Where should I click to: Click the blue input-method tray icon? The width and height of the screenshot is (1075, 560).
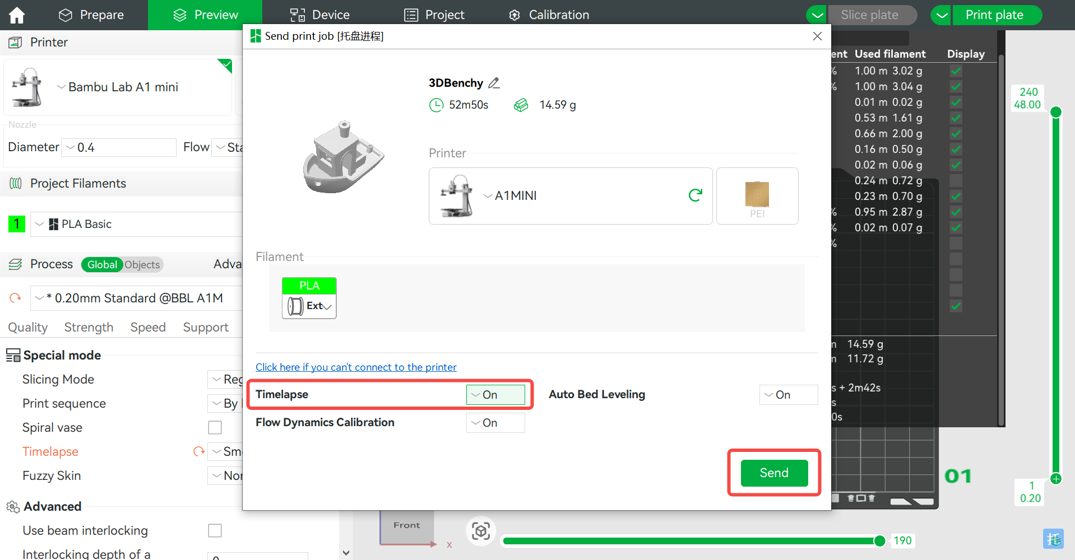(1053, 539)
